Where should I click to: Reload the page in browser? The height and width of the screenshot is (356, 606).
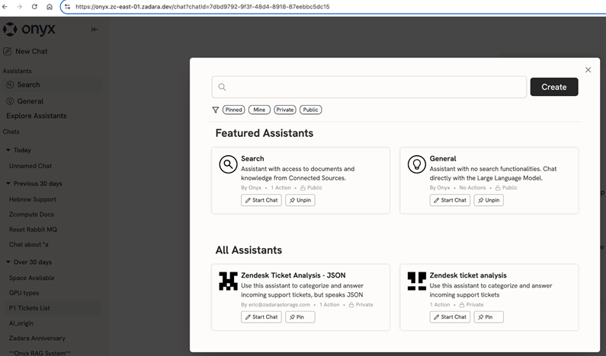tap(34, 7)
